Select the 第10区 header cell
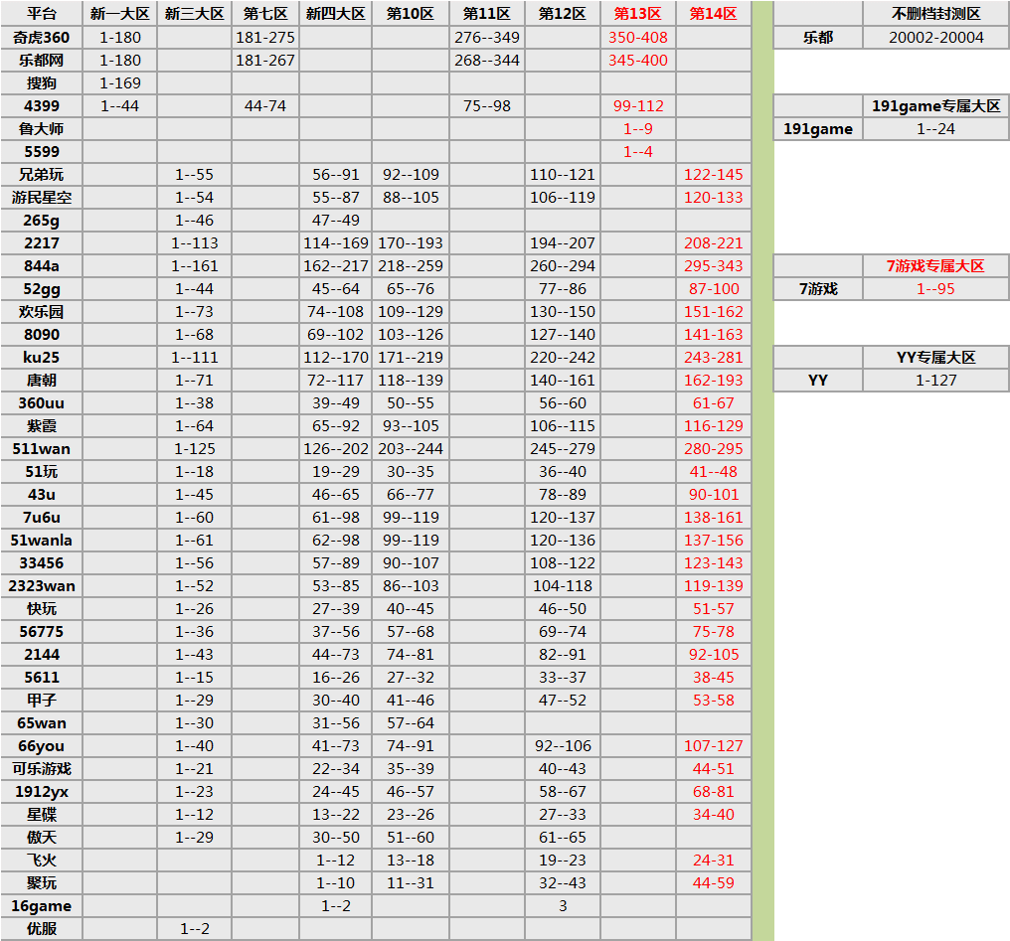Image resolution: width=1010 pixels, height=941 pixels. 411,14
